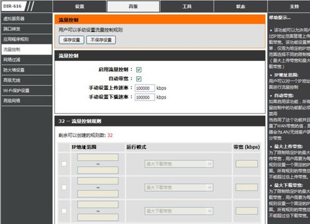Focus third rule's 带宽 kbps field
The width and height of the screenshot is (310, 224).
point(247,211)
